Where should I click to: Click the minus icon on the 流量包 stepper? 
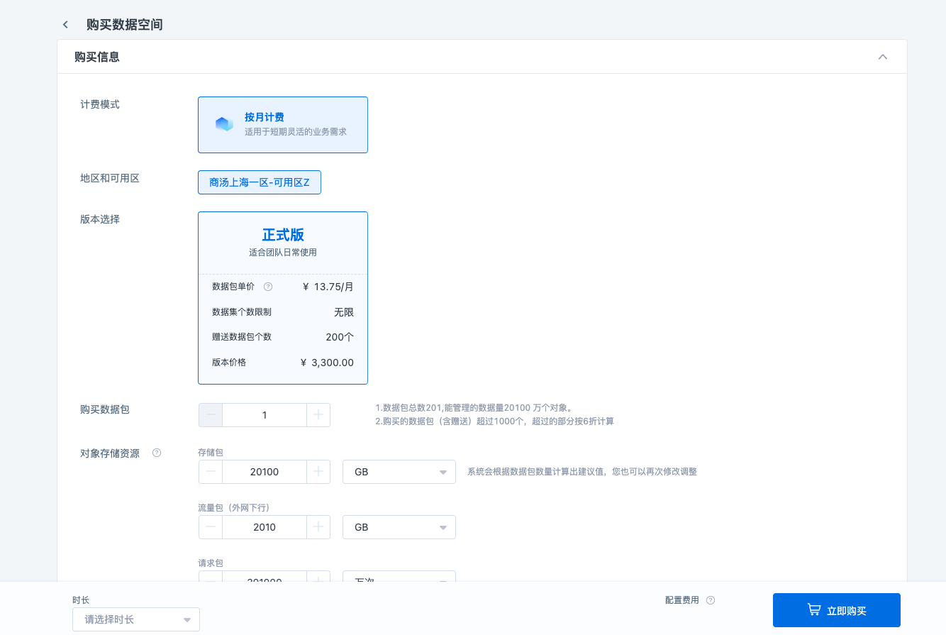pos(210,527)
